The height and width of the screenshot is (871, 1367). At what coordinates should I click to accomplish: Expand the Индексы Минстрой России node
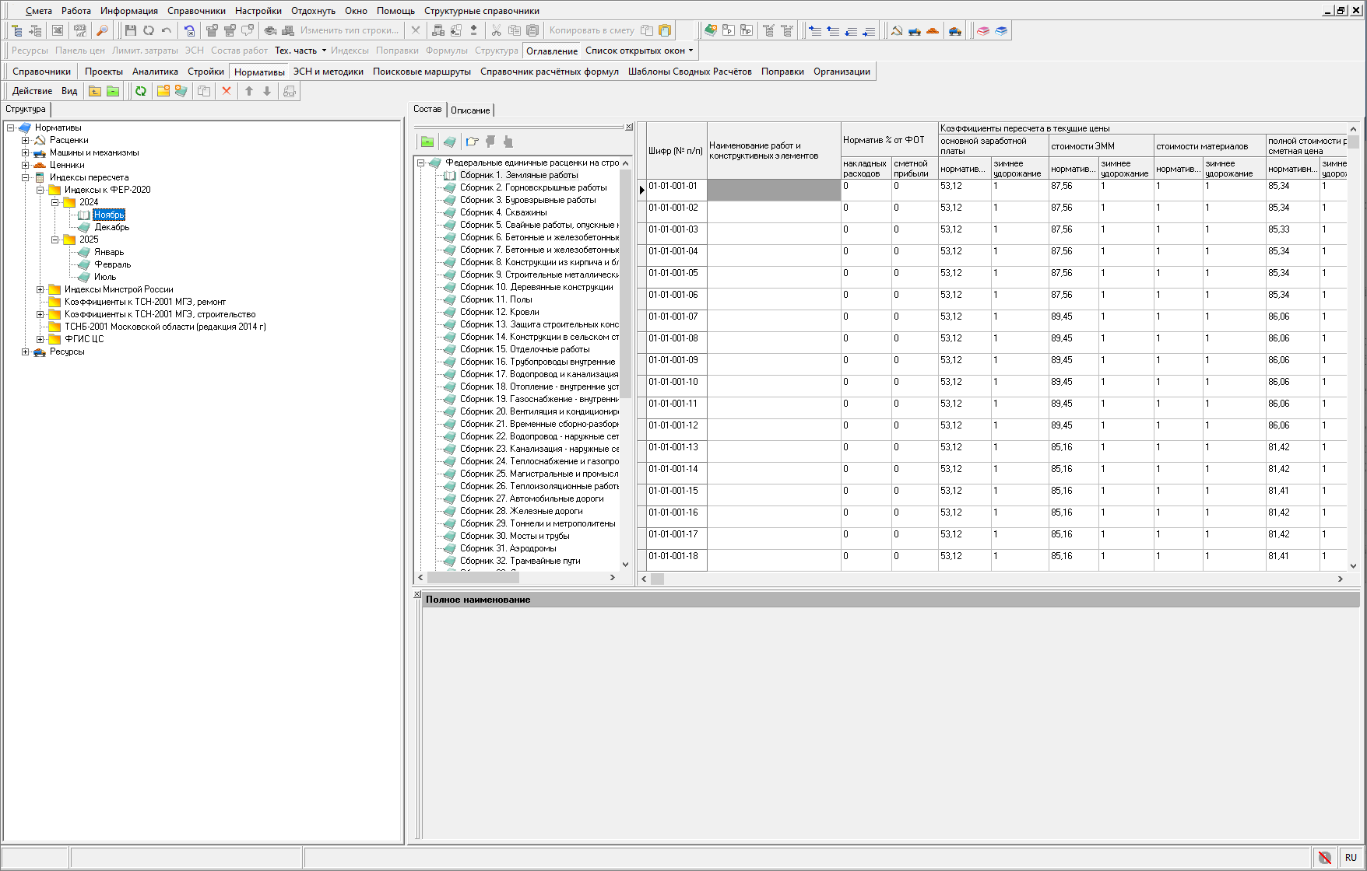pos(40,289)
